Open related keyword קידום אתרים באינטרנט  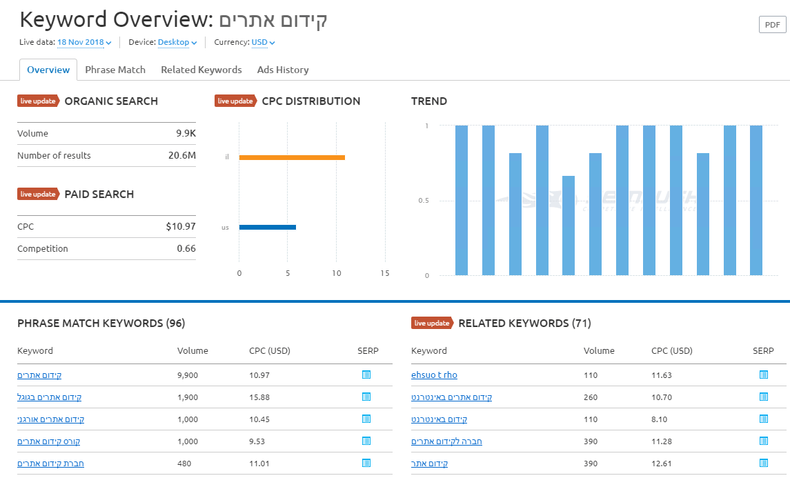[x=451, y=397]
